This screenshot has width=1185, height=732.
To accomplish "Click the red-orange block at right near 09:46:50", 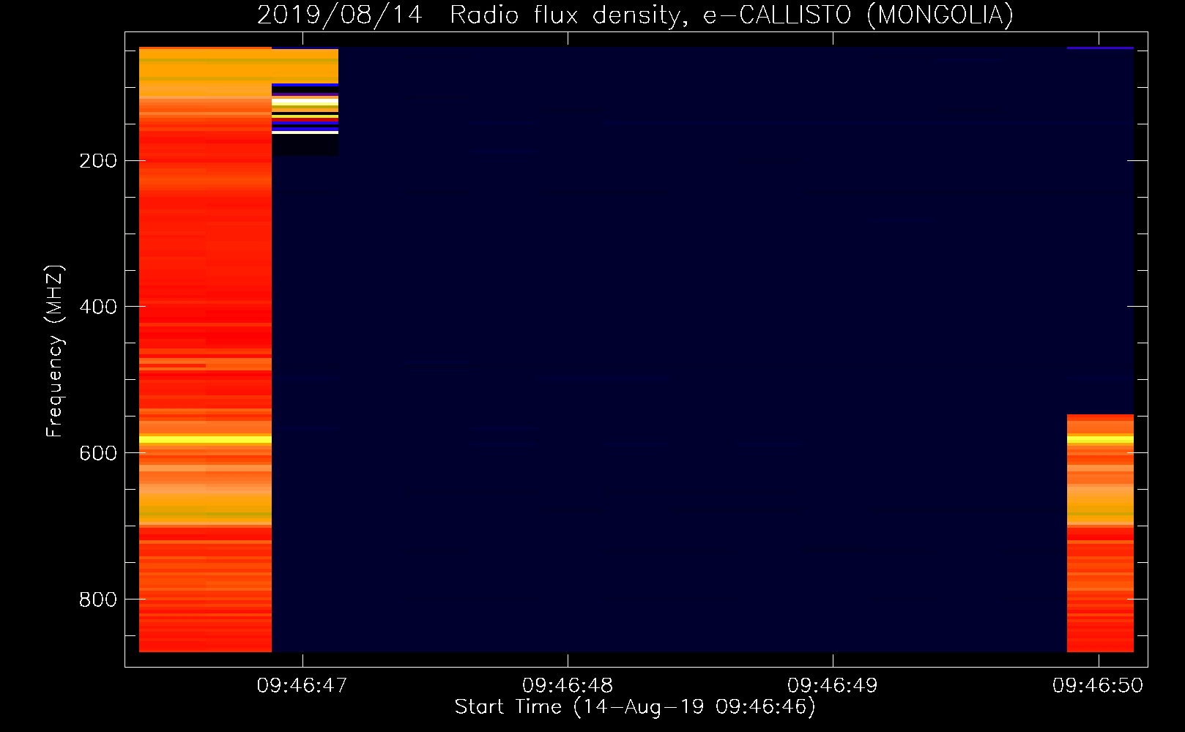I will (x=1100, y=533).
